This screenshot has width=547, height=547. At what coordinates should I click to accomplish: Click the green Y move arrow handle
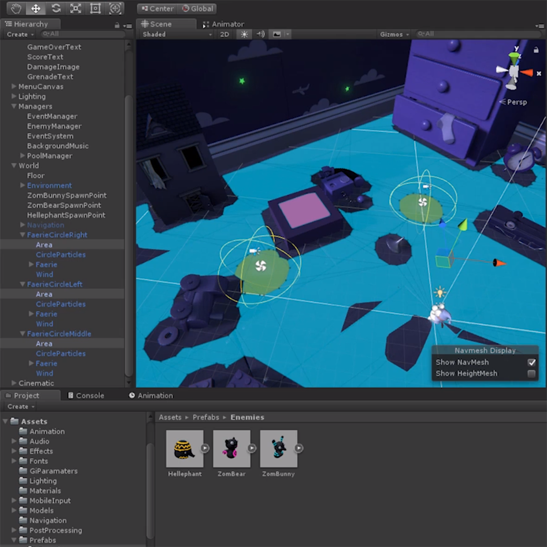[x=463, y=224]
